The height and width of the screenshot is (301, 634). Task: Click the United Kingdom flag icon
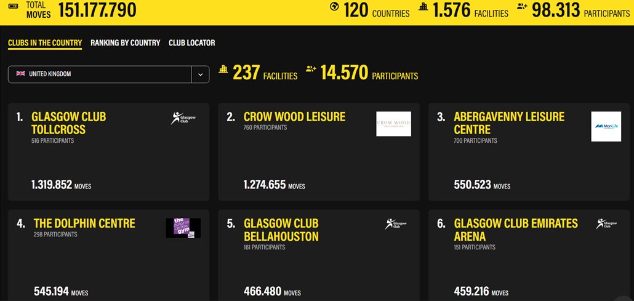pos(21,74)
